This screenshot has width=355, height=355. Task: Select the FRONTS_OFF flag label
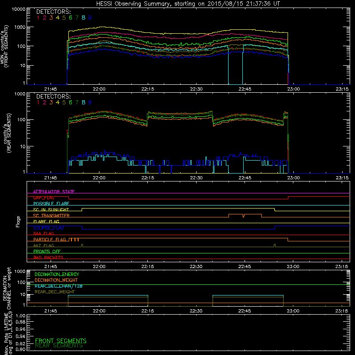[x=47, y=251]
